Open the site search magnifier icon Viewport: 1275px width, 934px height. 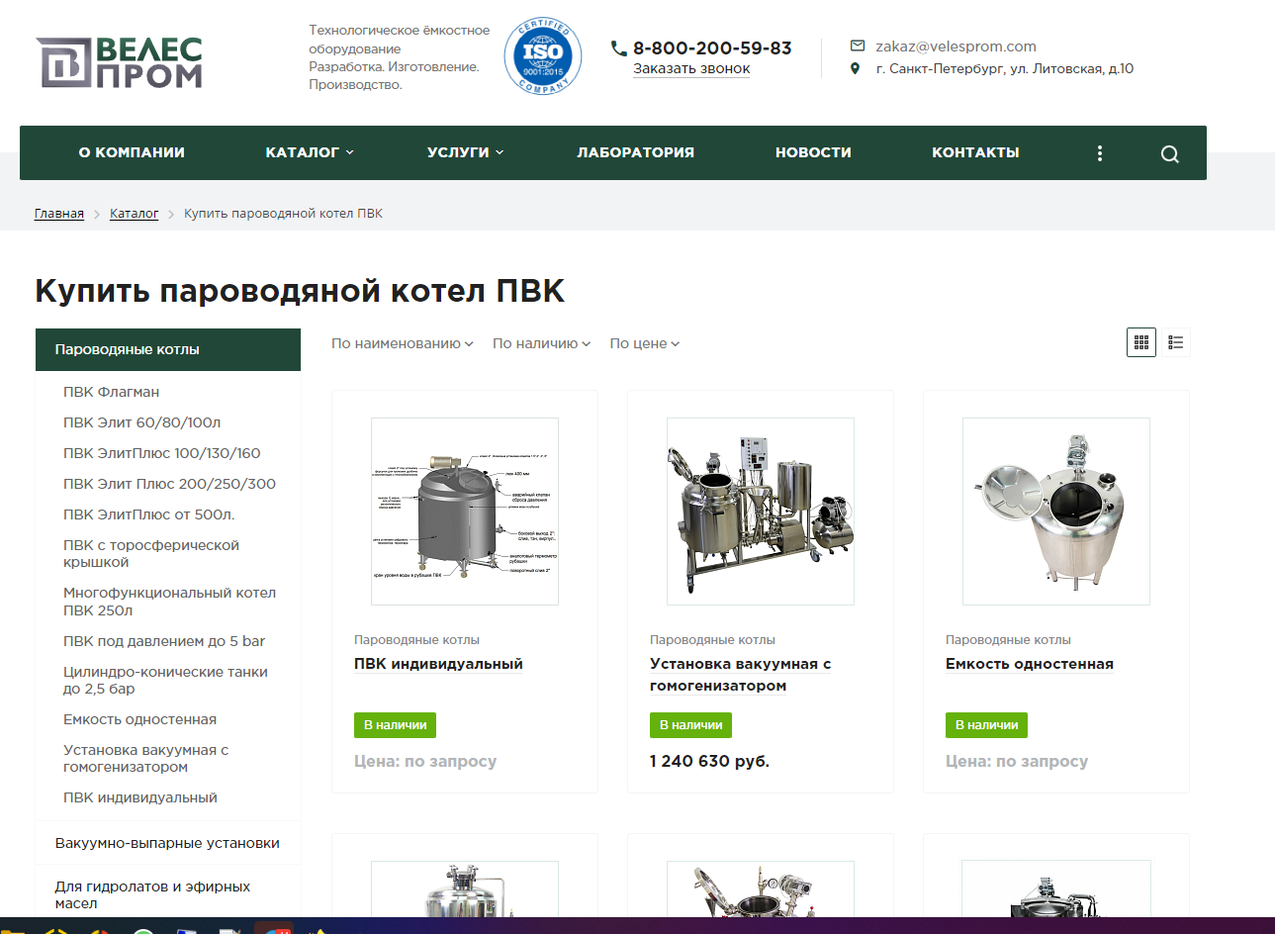(1169, 152)
